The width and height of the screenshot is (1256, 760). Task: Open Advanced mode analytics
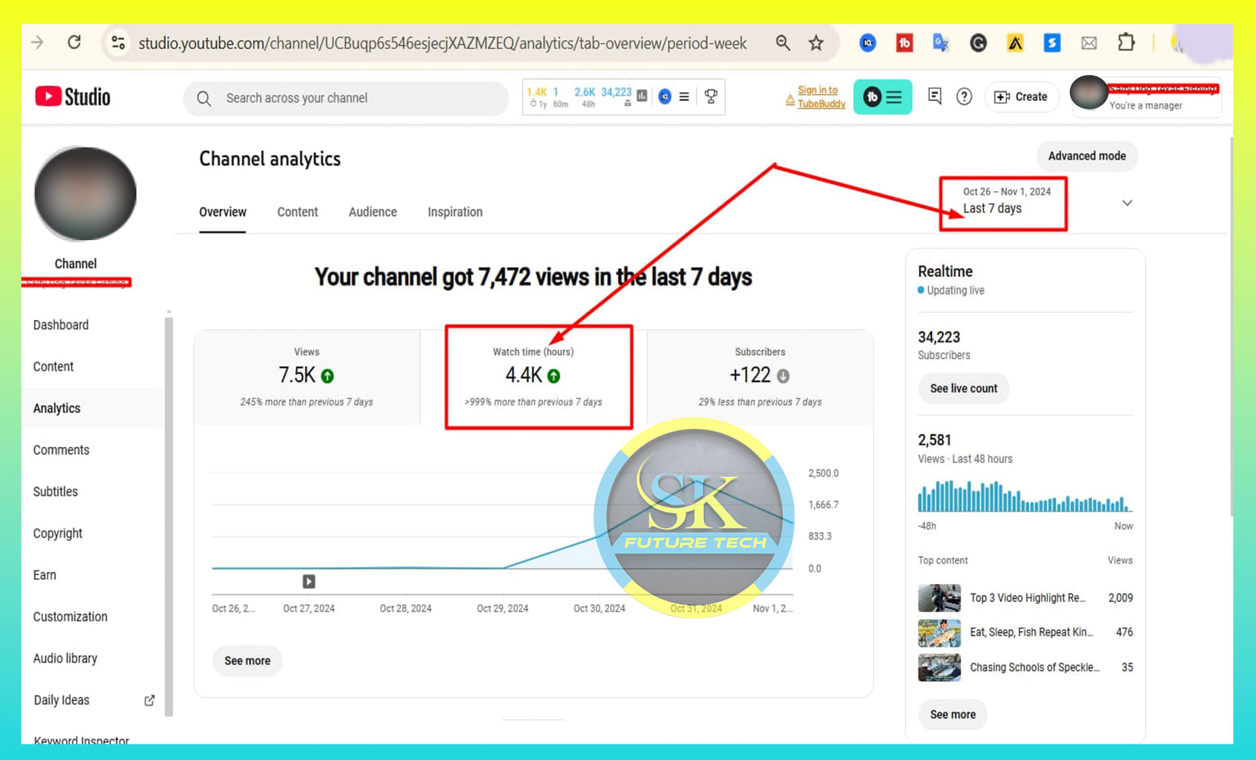point(1087,156)
